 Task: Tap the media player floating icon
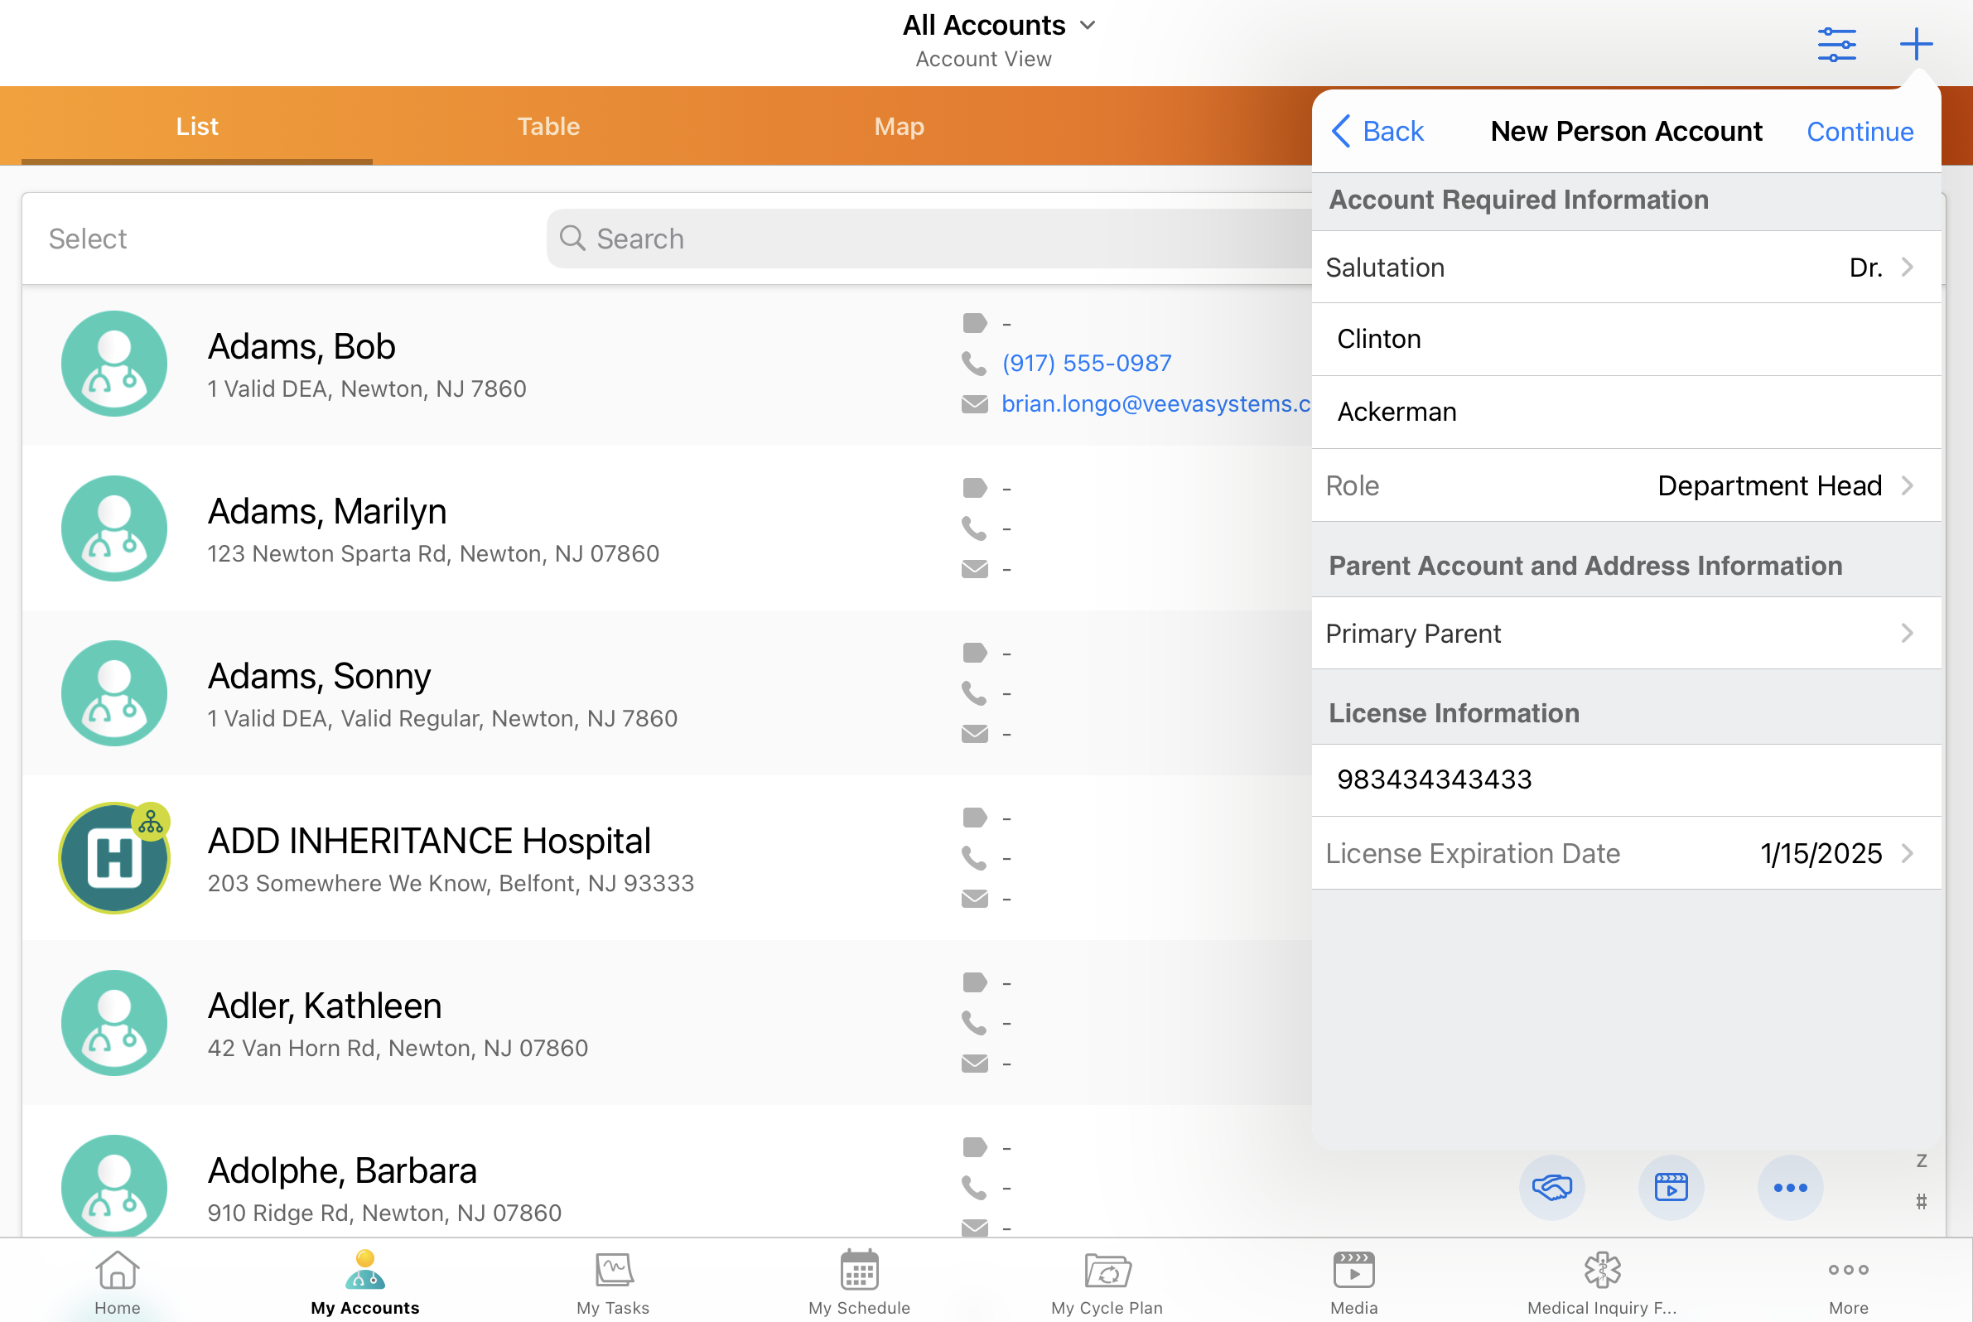[1671, 1187]
